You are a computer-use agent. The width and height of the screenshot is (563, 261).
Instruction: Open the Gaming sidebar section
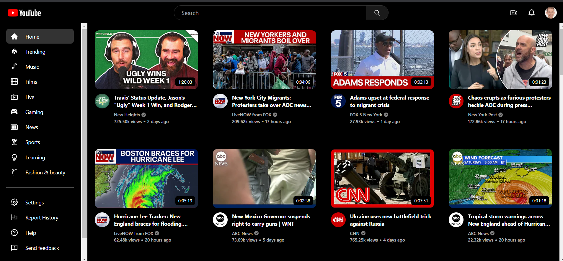(34, 112)
